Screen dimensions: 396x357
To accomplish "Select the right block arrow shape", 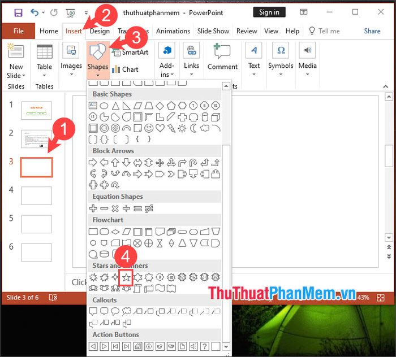I will coord(93,163).
